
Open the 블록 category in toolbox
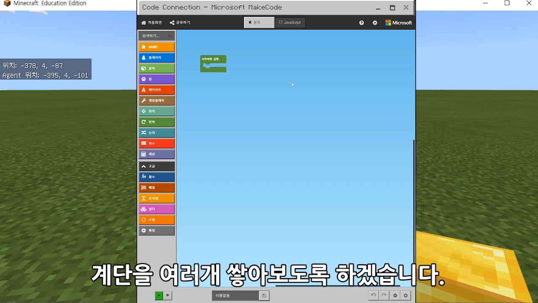pos(157,68)
